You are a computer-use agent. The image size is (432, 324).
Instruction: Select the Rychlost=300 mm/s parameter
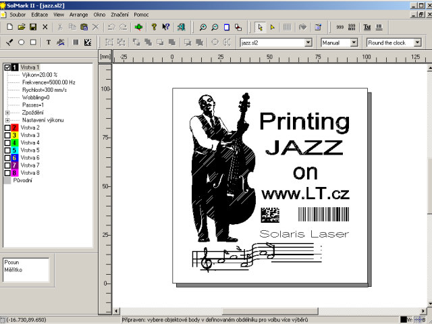(45, 90)
